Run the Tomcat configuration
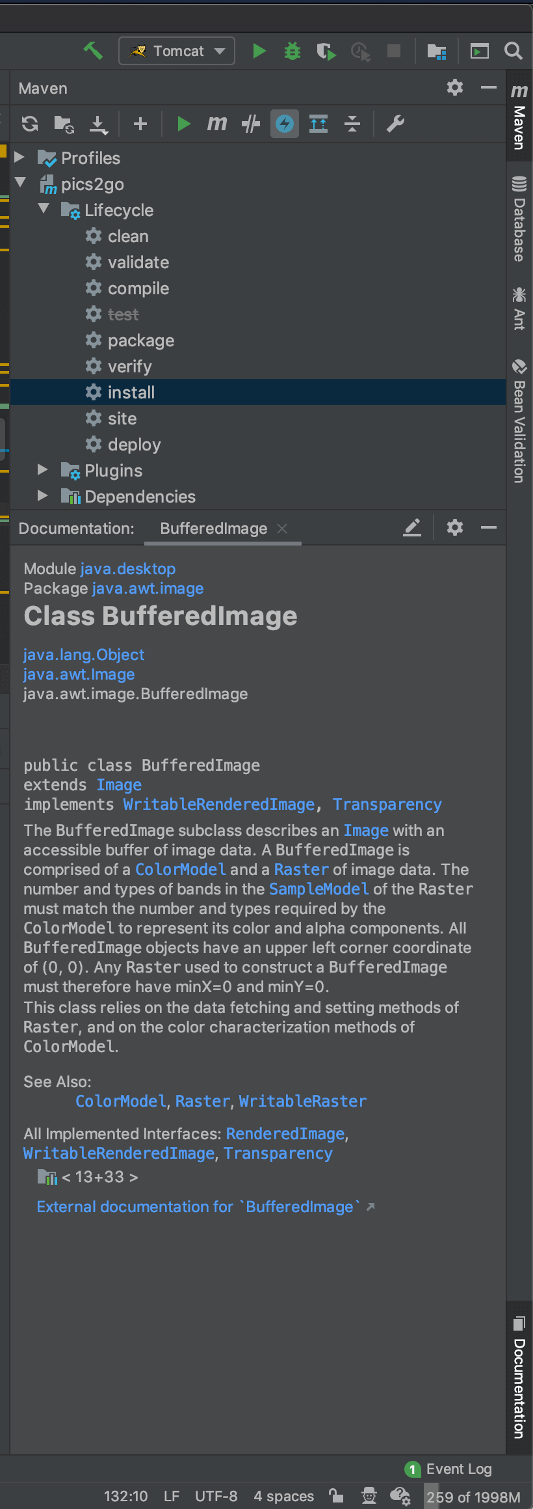The image size is (533, 1509). (259, 51)
